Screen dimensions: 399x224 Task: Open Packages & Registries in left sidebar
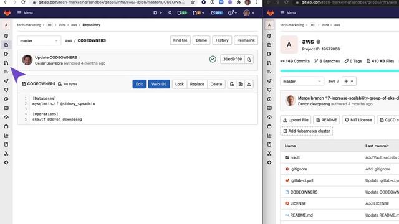pyautogui.click(x=6, y=126)
